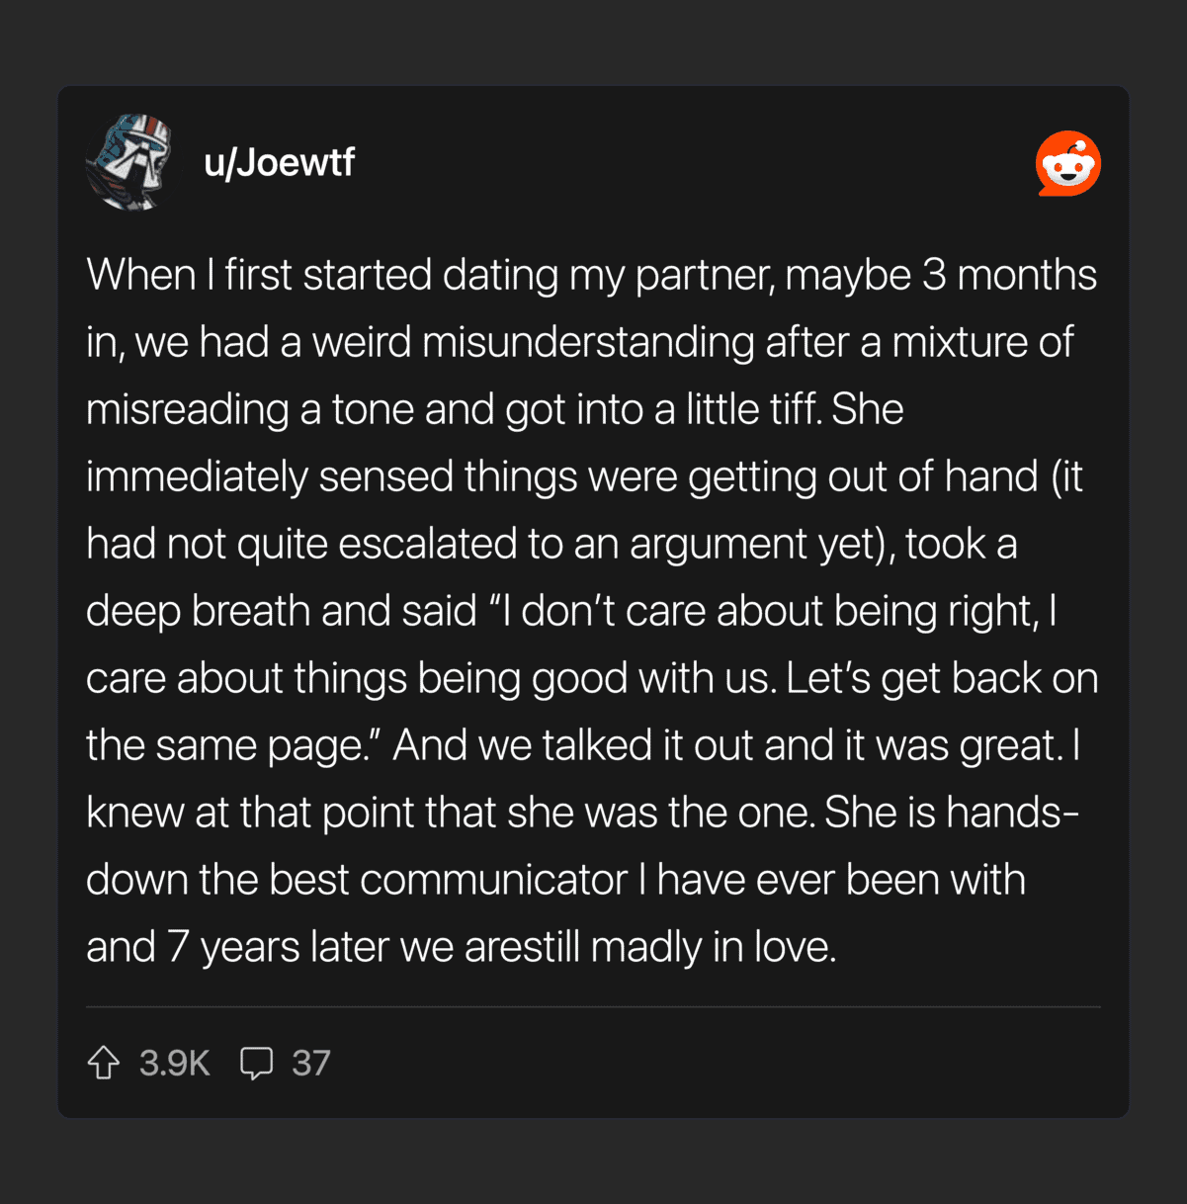Click the closing phrase "madly in love"
This screenshot has width=1187, height=1204.
point(713,947)
